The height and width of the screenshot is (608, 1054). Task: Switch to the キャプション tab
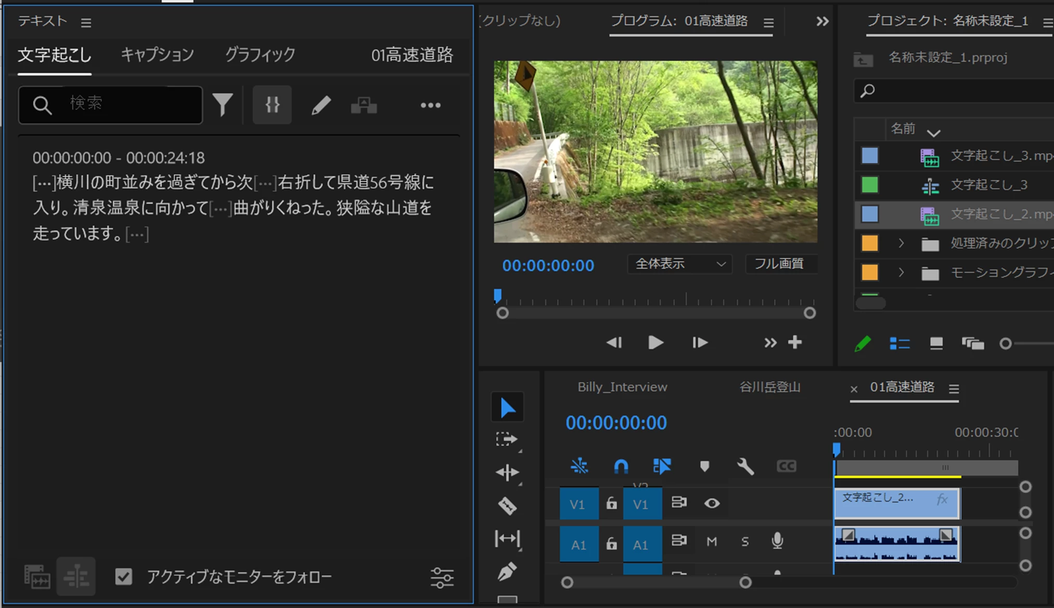pyautogui.click(x=157, y=55)
